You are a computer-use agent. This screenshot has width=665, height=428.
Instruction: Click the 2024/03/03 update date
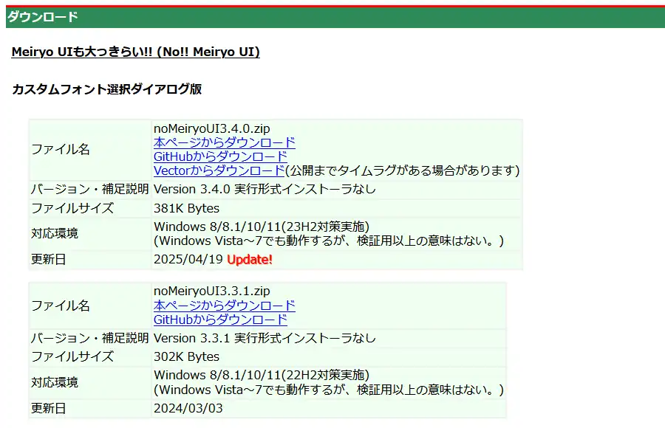(188, 408)
